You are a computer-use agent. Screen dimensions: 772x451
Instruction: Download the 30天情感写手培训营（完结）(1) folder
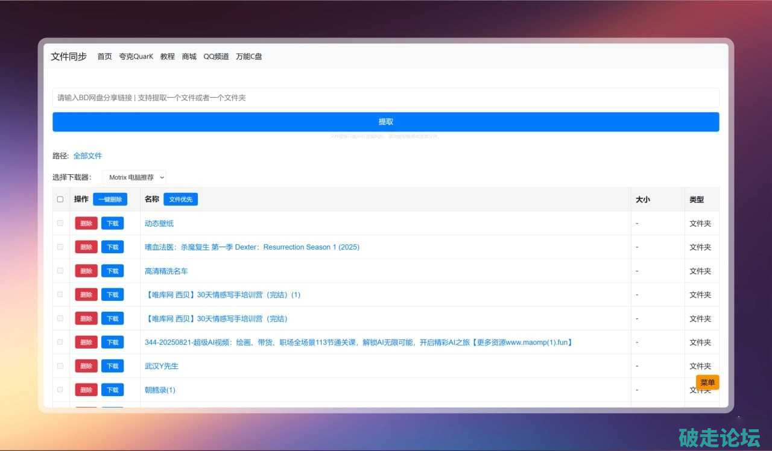coord(113,295)
